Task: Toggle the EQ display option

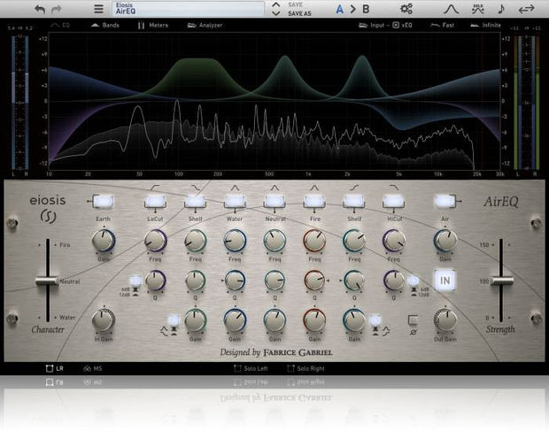Action: tap(60, 25)
